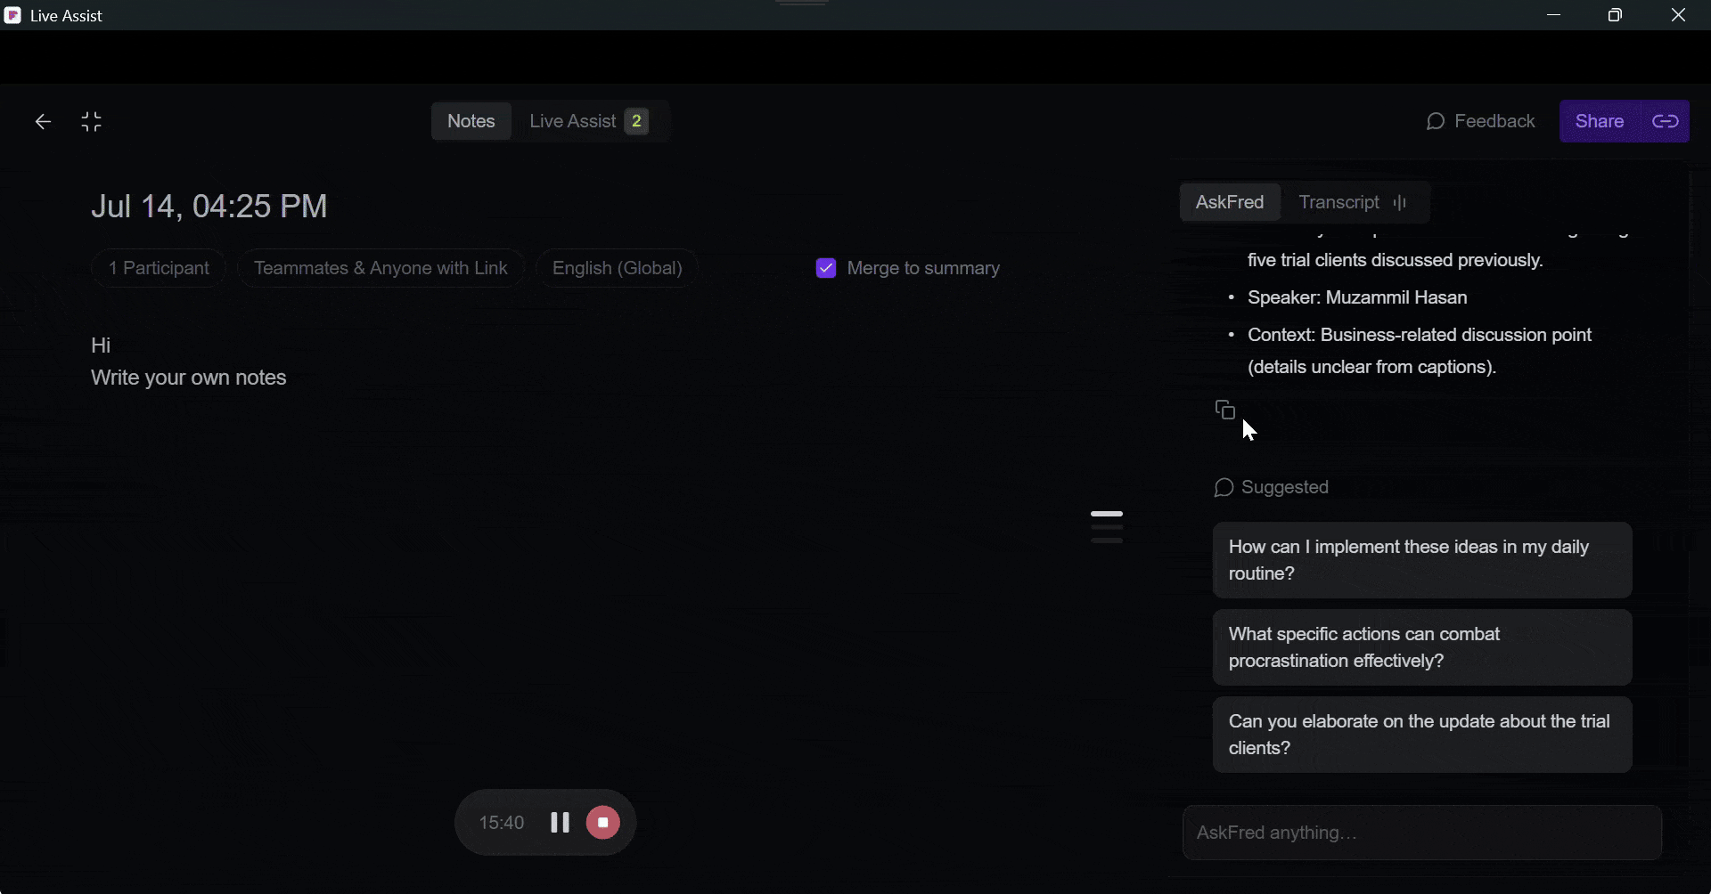The width and height of the screenshot is (1711, 894).
Task: Click the Share button
Action: point(1600,121)
